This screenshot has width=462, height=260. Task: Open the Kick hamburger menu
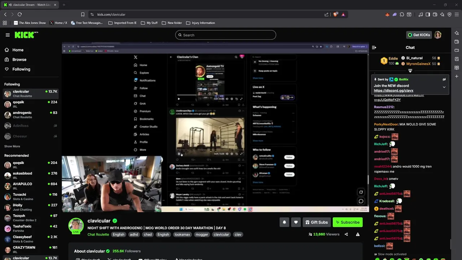tap(8, 35)
